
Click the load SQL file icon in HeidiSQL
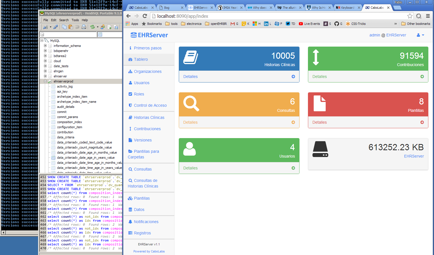(109, 27)
